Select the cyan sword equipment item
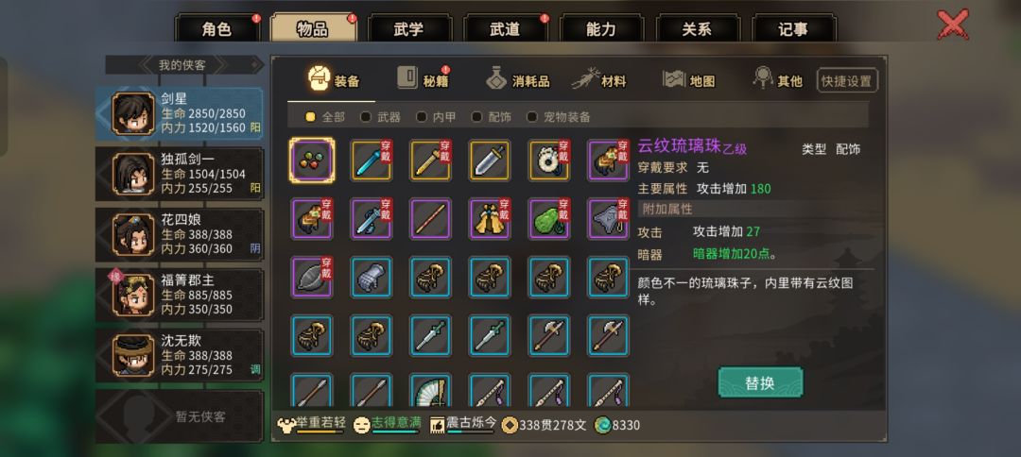 pos(372,161)
